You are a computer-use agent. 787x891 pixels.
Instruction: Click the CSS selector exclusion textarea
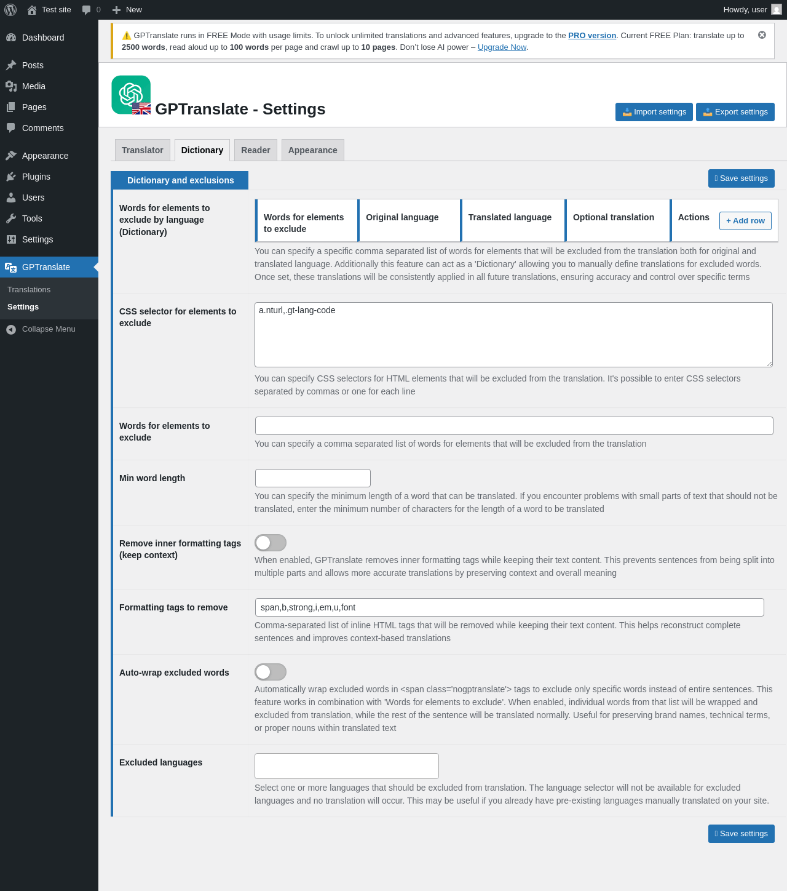tap(513, 335)
